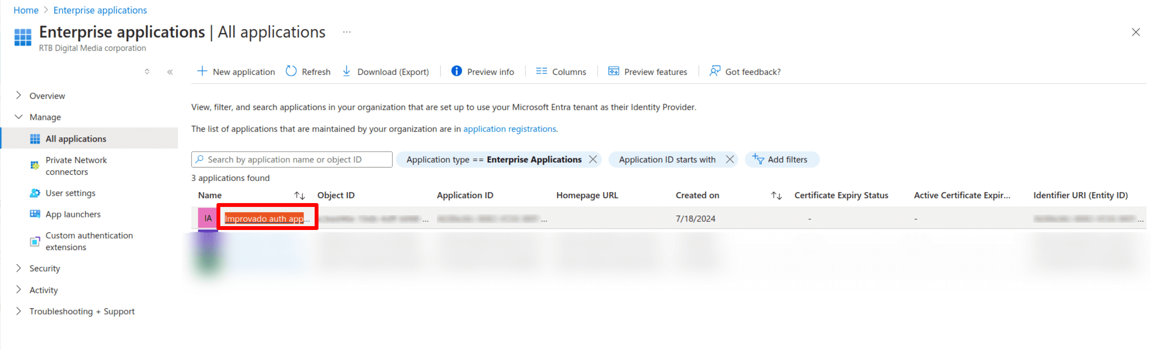Screen dimensions: 1157x350
Task: Collapse the Manage section
Action: [x=19, y=117]
